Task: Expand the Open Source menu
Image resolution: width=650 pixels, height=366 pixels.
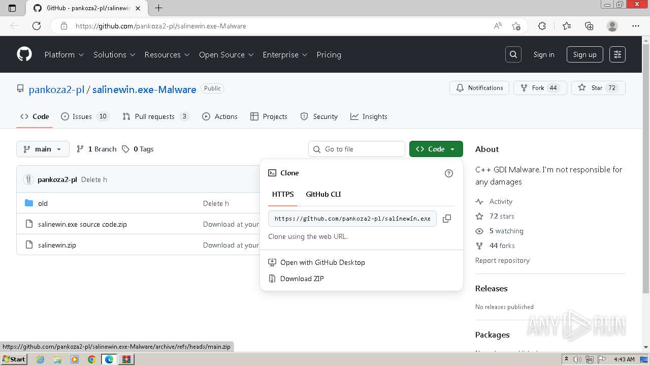Action: (x=226, y=54)
